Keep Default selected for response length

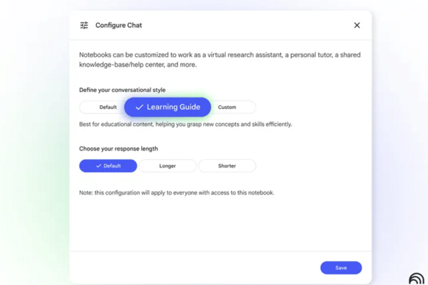tap(108, 166)
